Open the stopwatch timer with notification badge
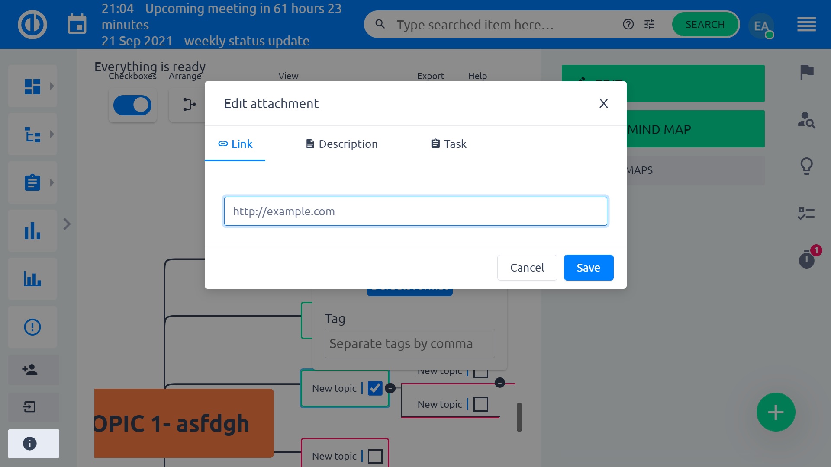This screenshot has width=831, height=467. [x=807, y=259]
